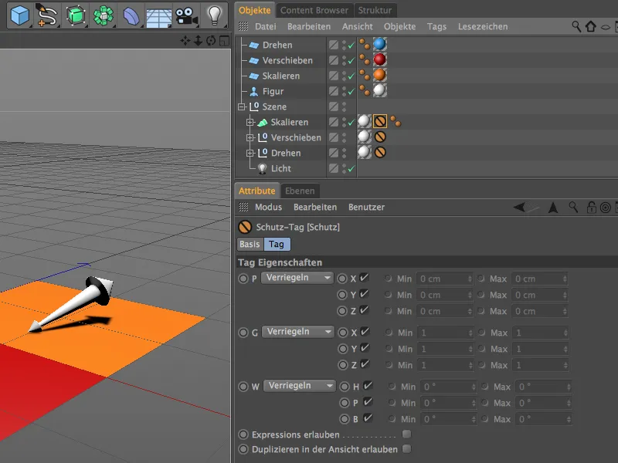Click the light bulb tool icon

click(214, 15)
